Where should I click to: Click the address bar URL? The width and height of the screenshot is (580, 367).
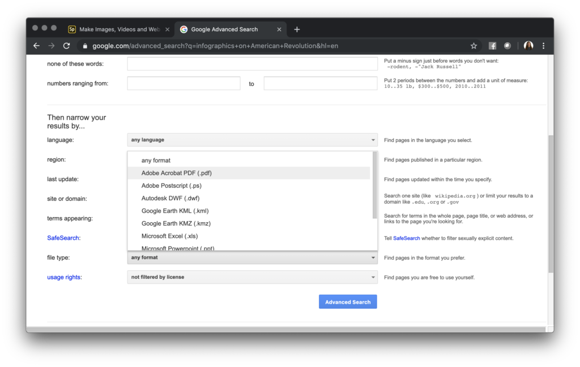215,46
